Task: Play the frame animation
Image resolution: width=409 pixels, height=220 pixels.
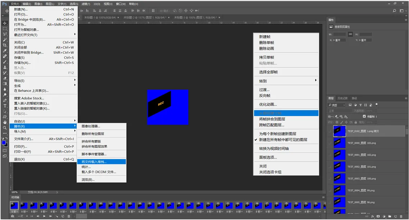Action: pos(44,216)
